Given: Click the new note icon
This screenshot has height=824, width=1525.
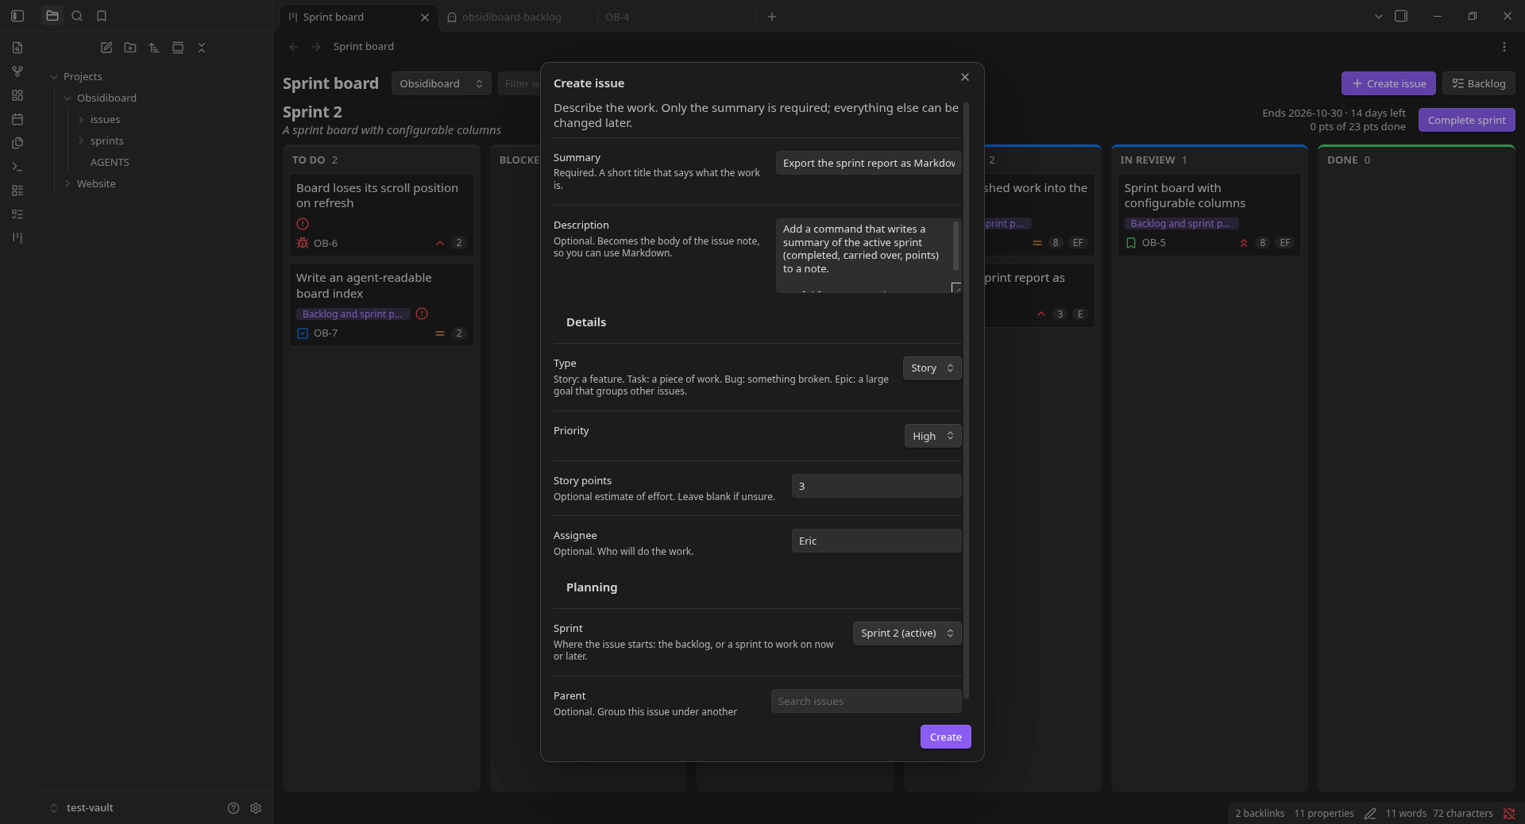Looking at the screenshot, I should (106, 48).
